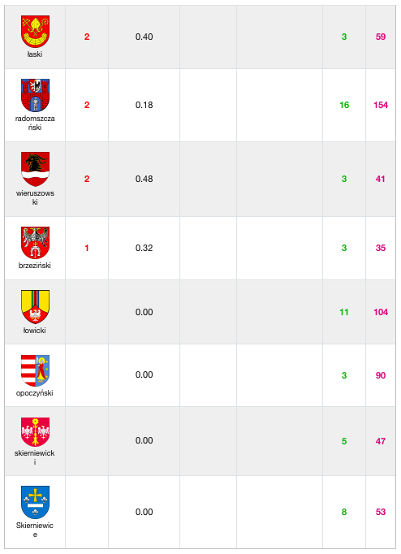The image size is (401, 554).
Task: Click the 0.40 rate in łaski row
Action: tap(144, 37)
